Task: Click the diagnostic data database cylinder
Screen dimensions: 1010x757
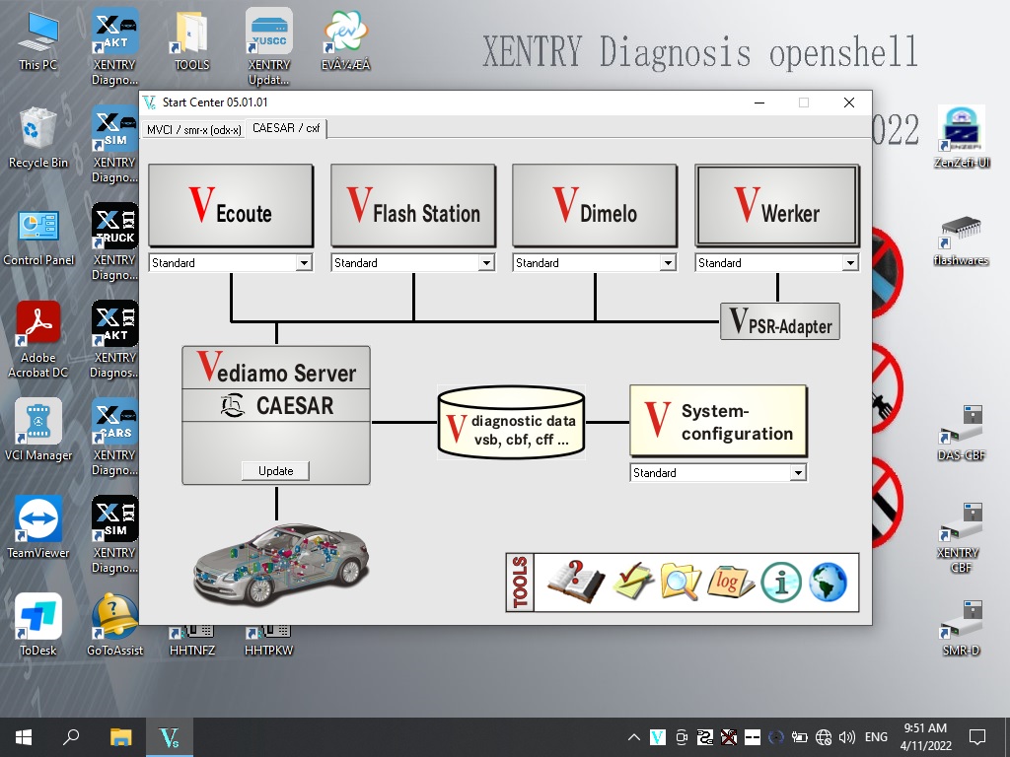Action: pos(511,422)
